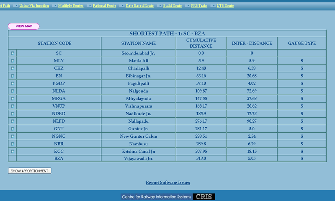
Task: Select the MRGA station code cell
Action: pyautogui.click(x=59, y=98)
